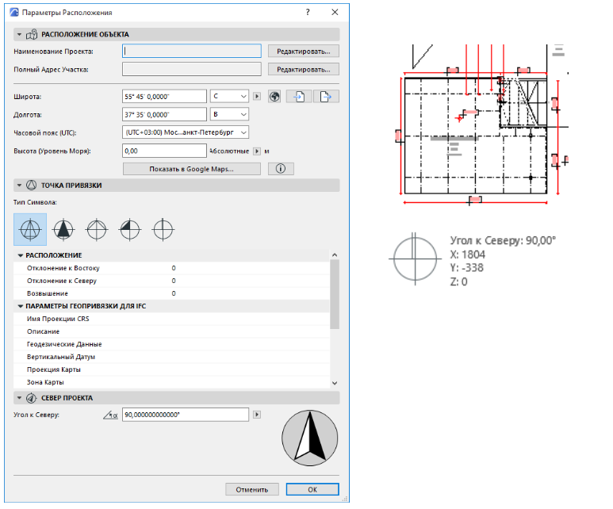Click the Отменить button
The width and height of the screenshot is (613, 509).
tap(252, 489)
